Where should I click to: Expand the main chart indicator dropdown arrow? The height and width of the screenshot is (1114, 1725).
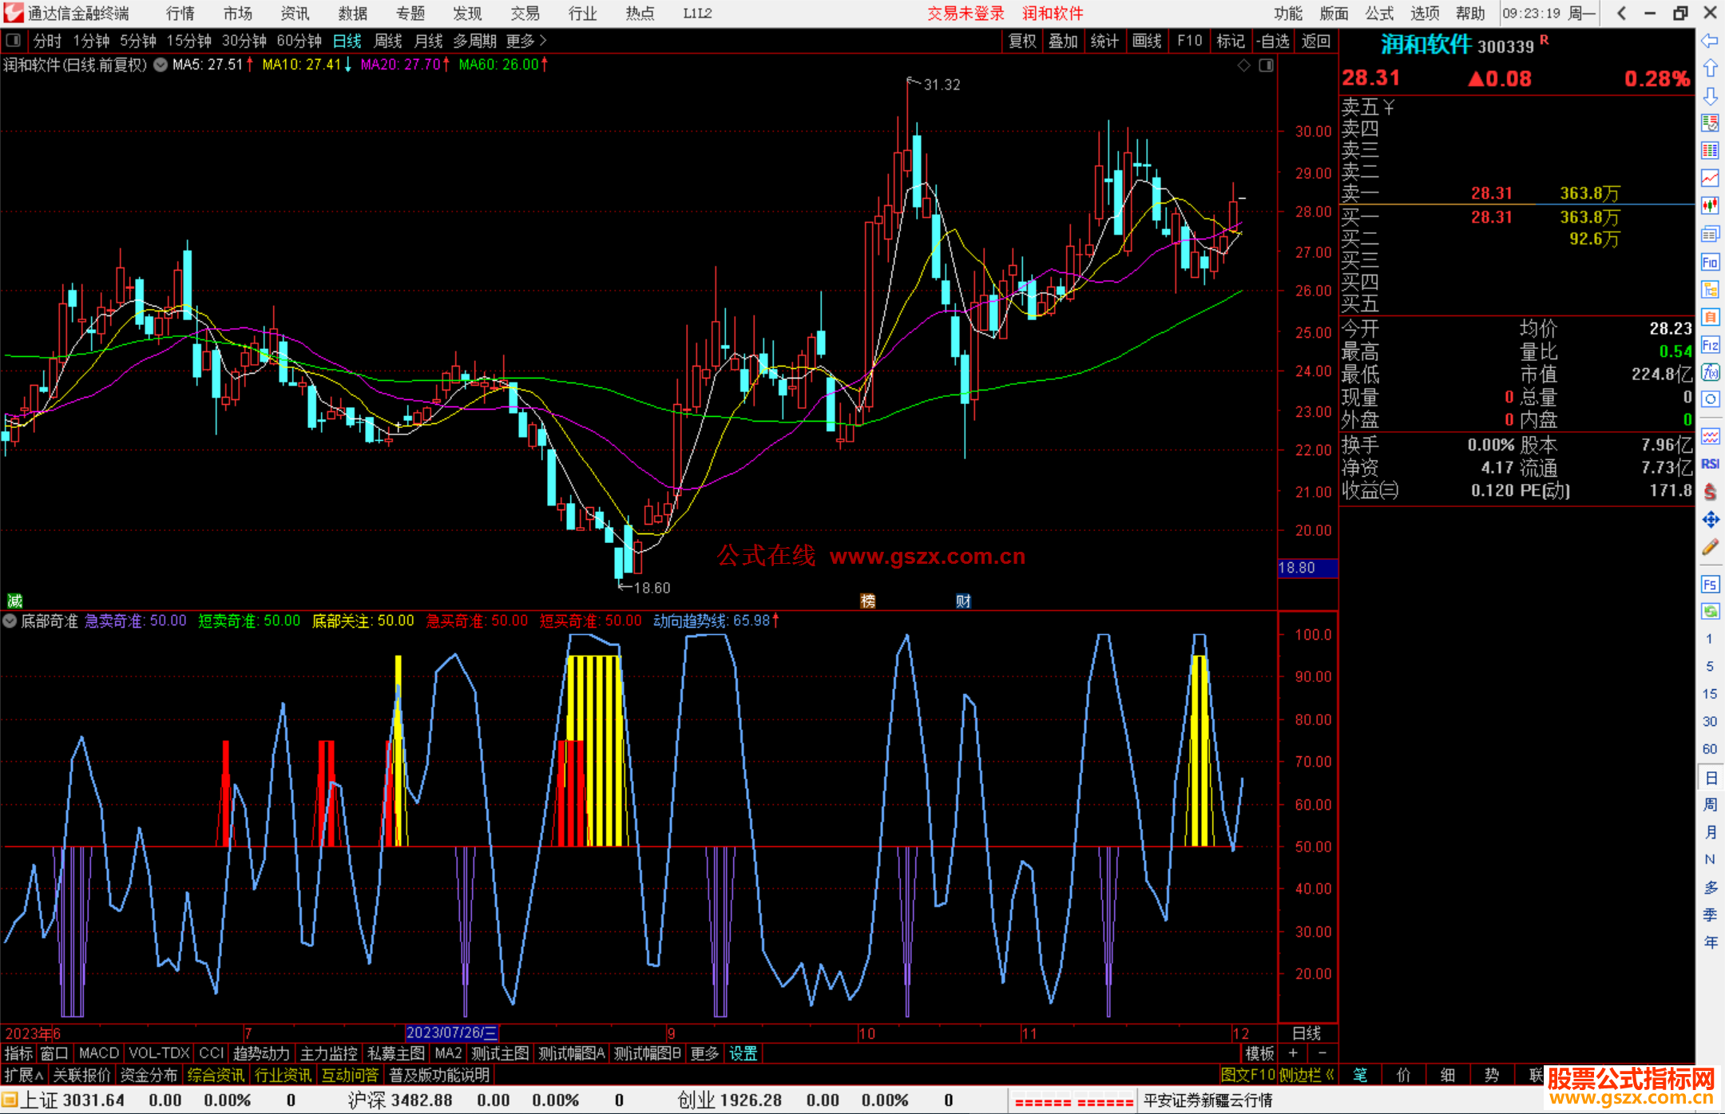(161, 65)
